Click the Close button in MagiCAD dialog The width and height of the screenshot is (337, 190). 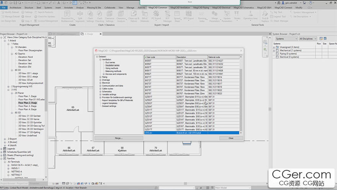[231, 138]
